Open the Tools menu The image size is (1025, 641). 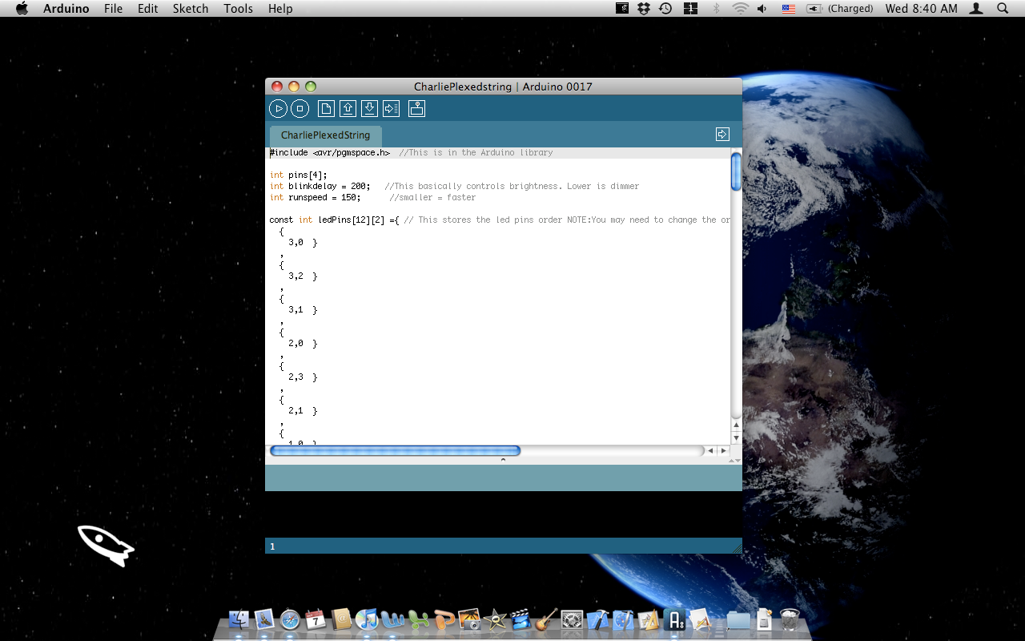pos(239,9)
